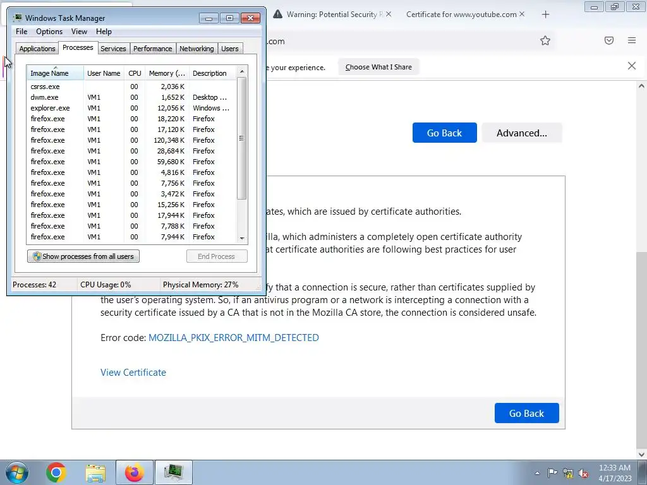
Task: Select firefox.exe using 120,348 K memory
Action: coord(131,140)
